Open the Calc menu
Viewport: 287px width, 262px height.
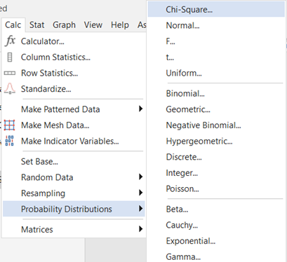coord(13,25)
